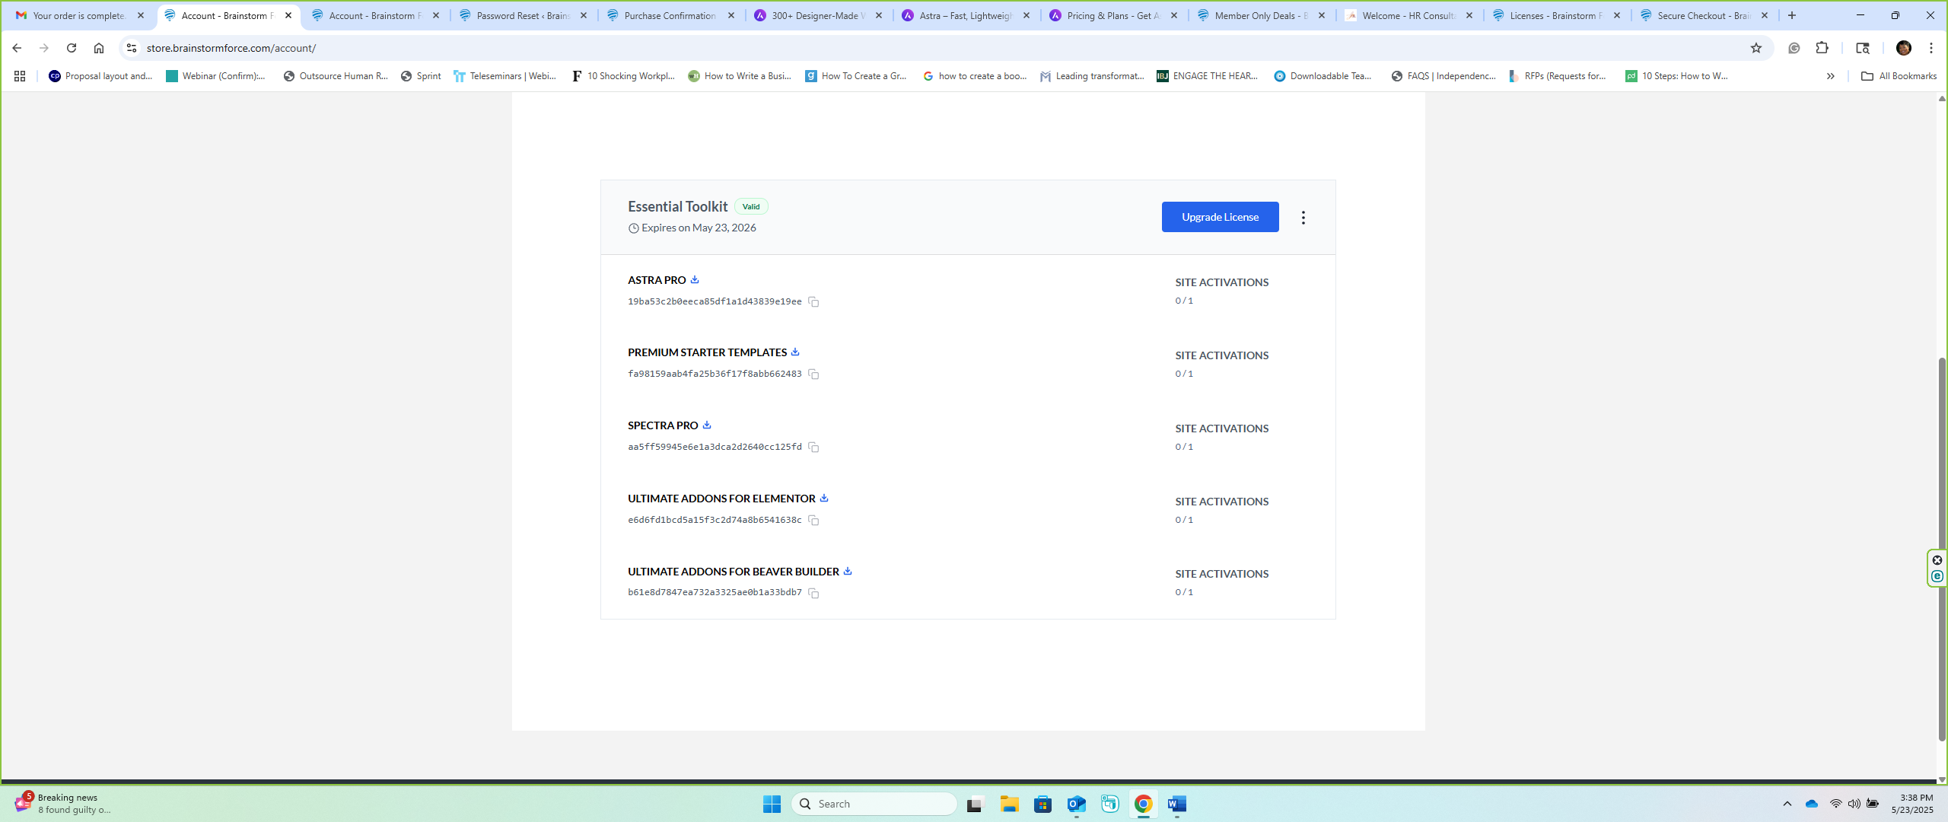Download Astra Pro plugin file
The image size is (1948, 822).
(x=694, y=279)
